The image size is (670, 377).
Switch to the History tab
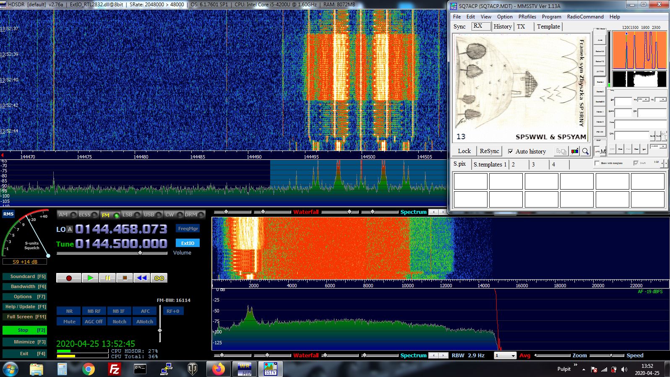point(502,26)
